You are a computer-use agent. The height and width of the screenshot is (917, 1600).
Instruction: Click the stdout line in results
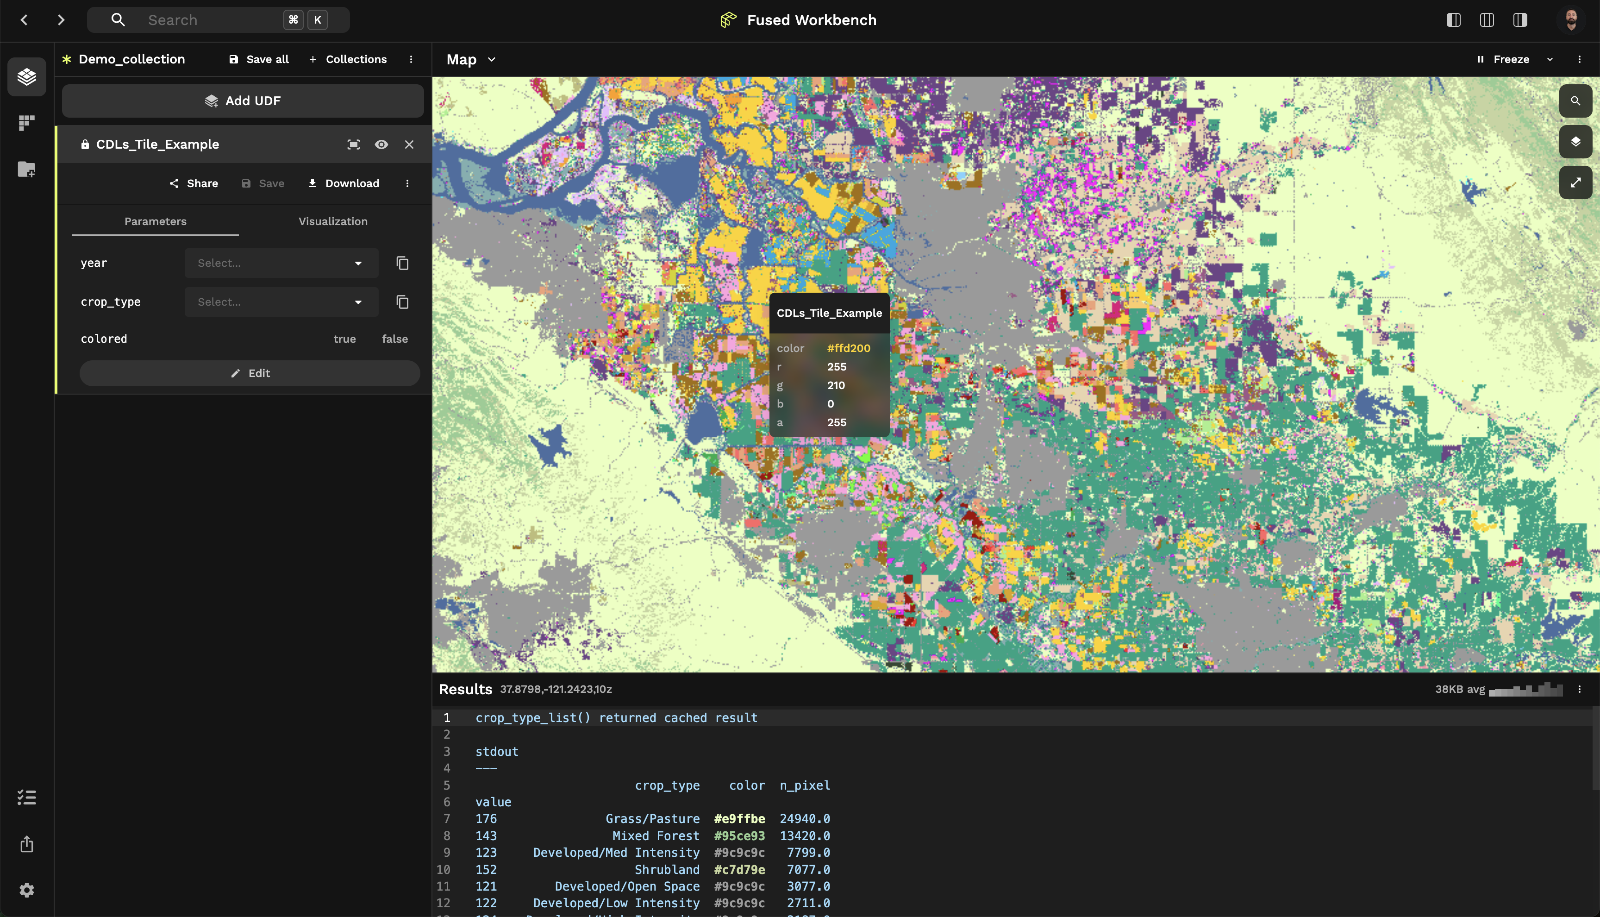click(x=497, y=751)
